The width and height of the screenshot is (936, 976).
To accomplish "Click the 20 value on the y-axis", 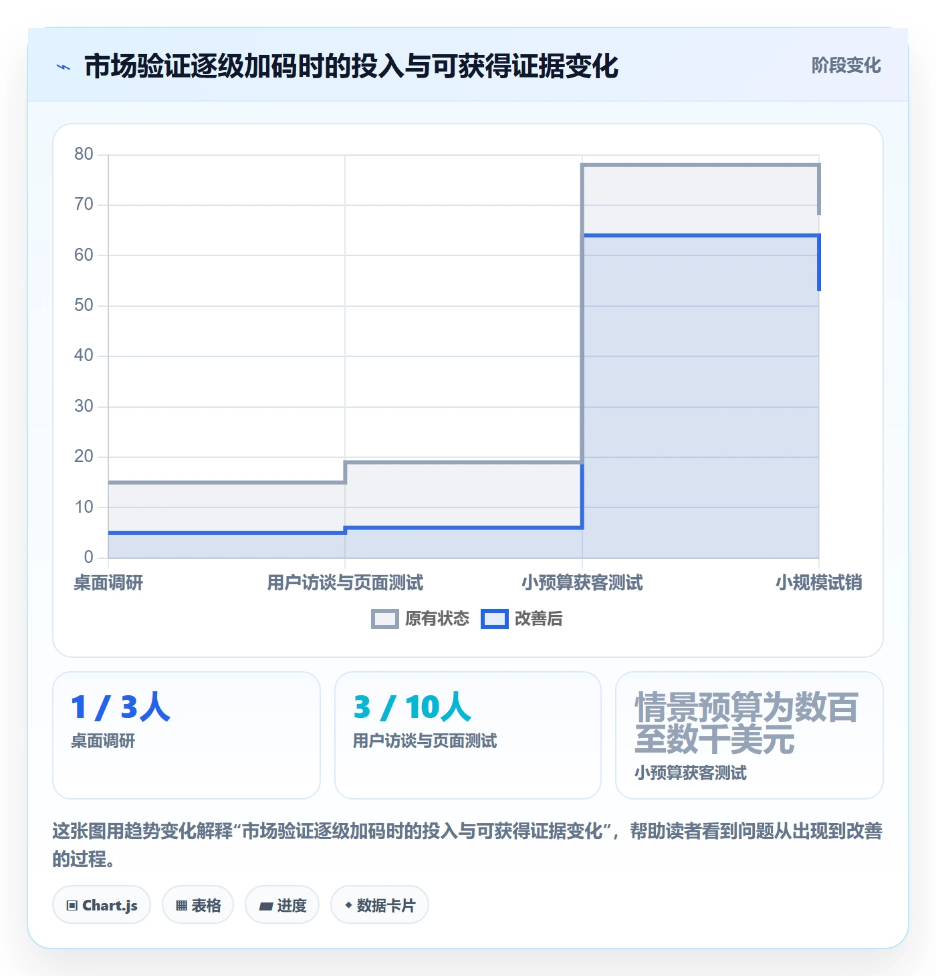I will [x=84, y=457].
